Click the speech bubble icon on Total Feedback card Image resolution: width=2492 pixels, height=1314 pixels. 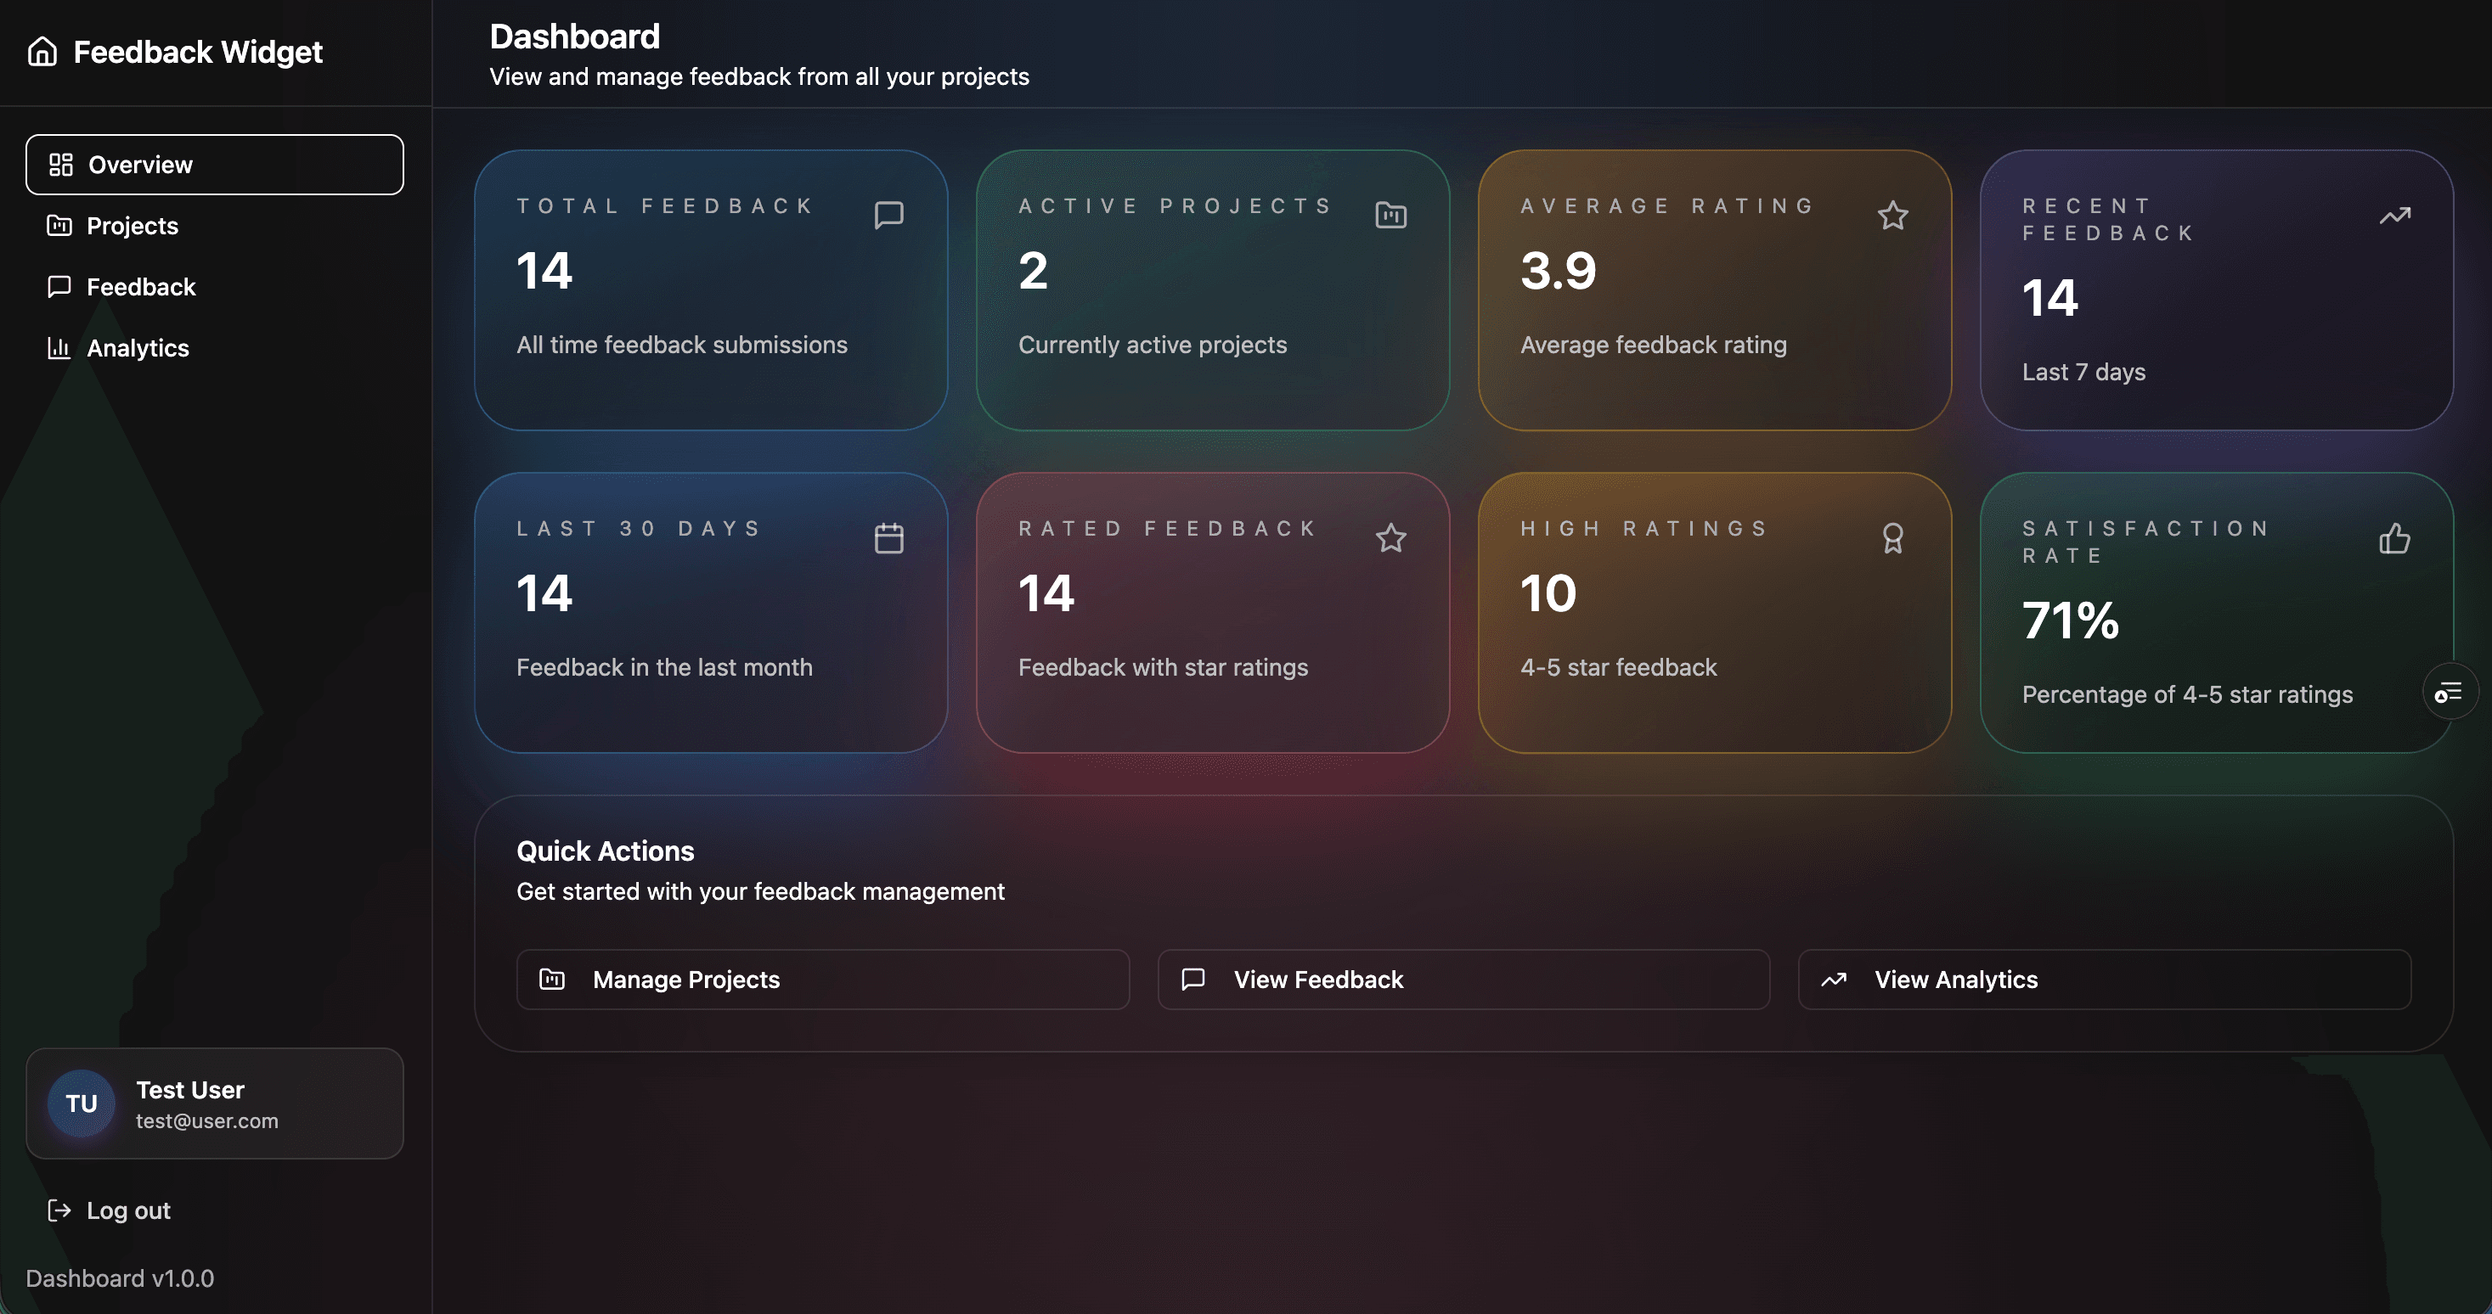coord(889,215)
